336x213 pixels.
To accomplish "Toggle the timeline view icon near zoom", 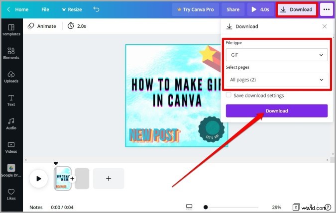I will 189,207.
